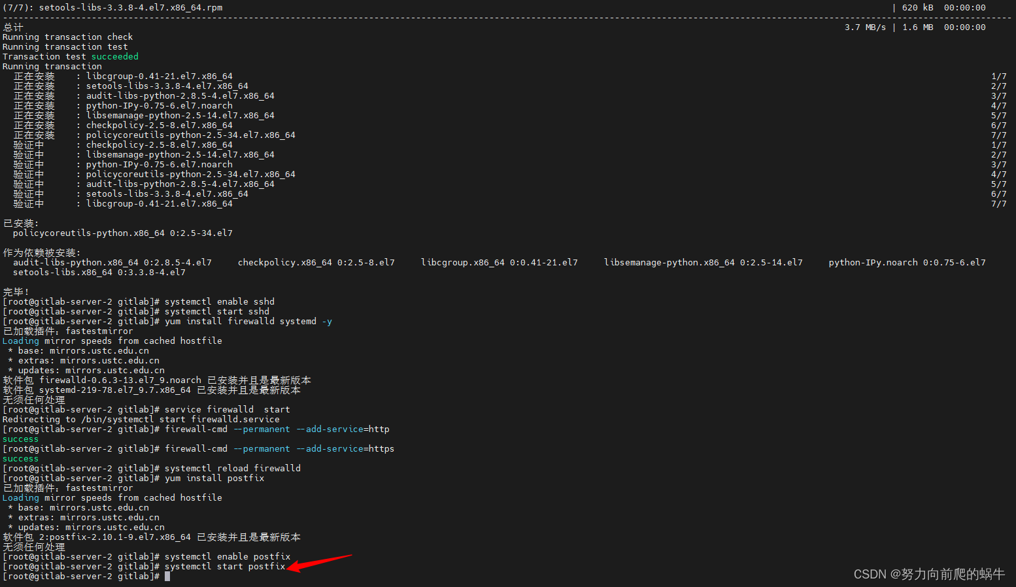Image resolution: width=1016 pixels, height=587 pixels.
Task: Click 'Running transaction check' line
Action: [68, 37]
